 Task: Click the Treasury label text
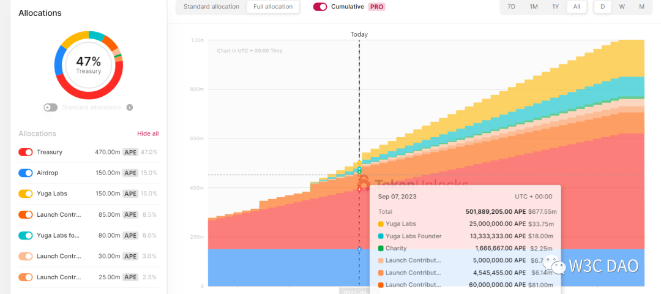[50, 153]
